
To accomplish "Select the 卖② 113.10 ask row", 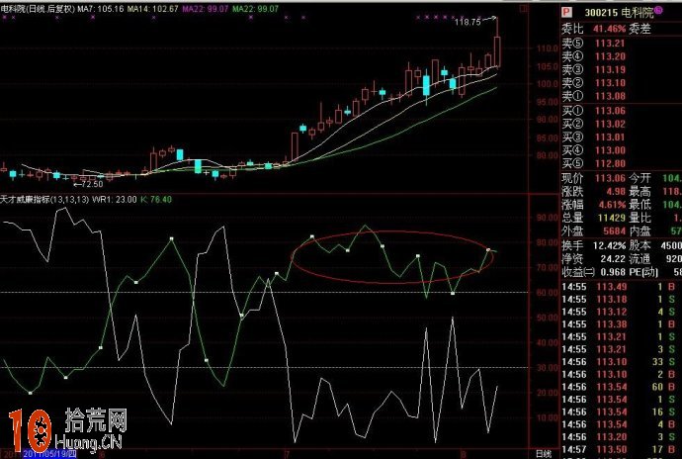I will pos(593,82).
